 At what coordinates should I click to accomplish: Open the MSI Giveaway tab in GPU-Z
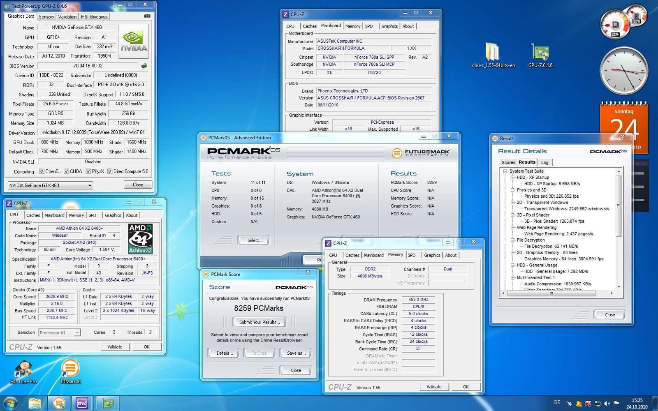[95, 17]
